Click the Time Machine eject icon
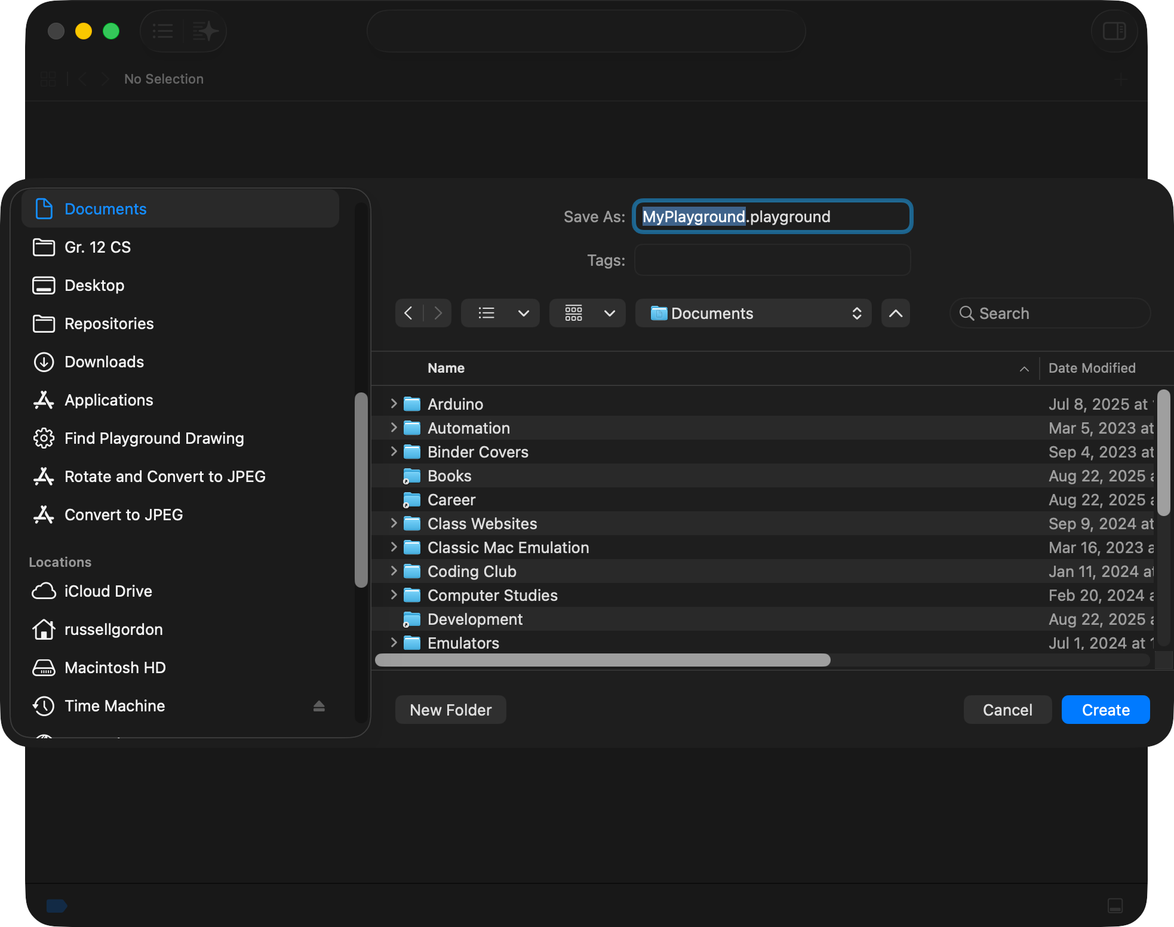The image size is (1174, 927). 319,706
